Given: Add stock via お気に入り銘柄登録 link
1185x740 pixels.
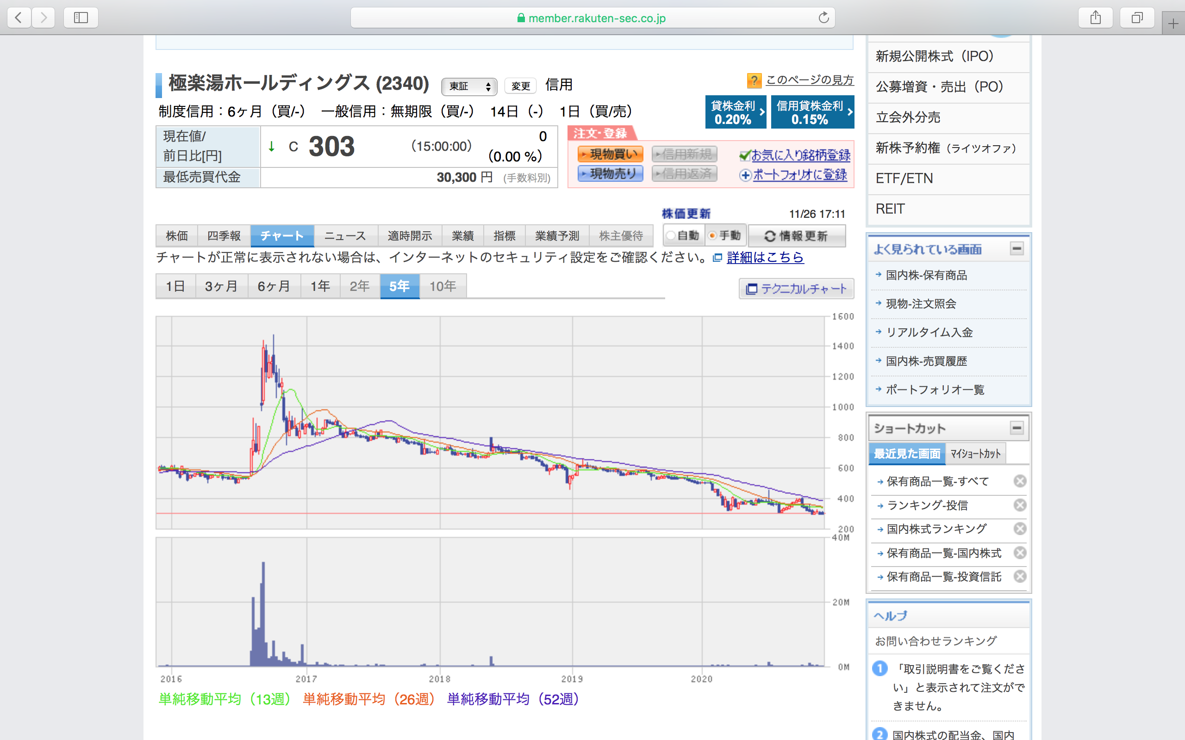Looking at the screenshot, I should pyautogui.click(x=801, y=155).
